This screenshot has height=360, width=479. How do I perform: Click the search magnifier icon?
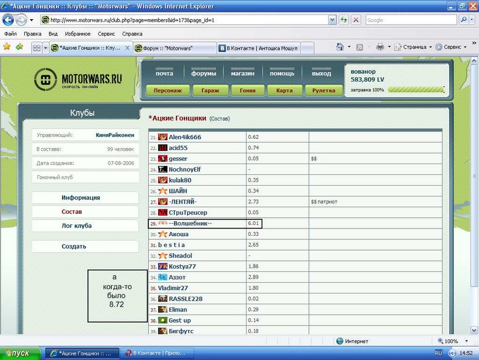[464, 20]
